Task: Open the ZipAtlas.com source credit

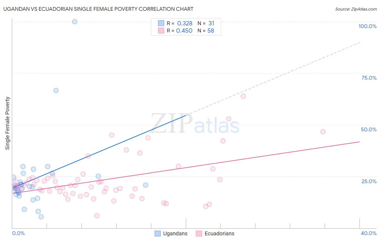Action: [356, 9]
